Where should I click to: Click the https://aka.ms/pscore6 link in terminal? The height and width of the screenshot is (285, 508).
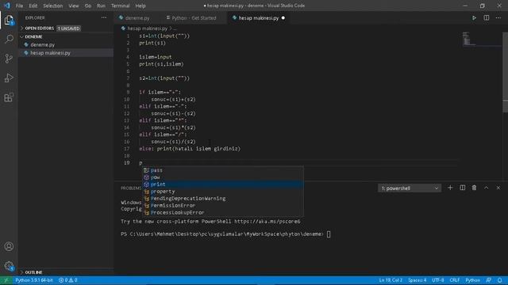point(267,222)
